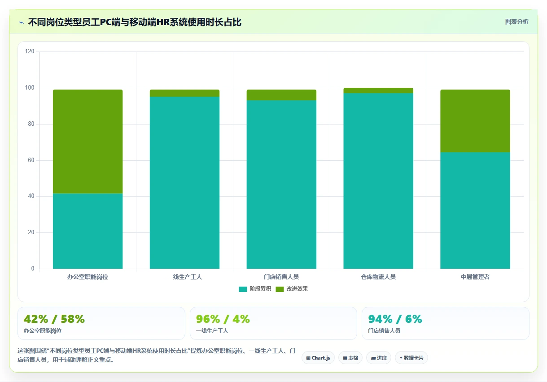Click the icon in the 进度 tag
Viewport: 547px width, 382px height.
(x=373, y=358)
